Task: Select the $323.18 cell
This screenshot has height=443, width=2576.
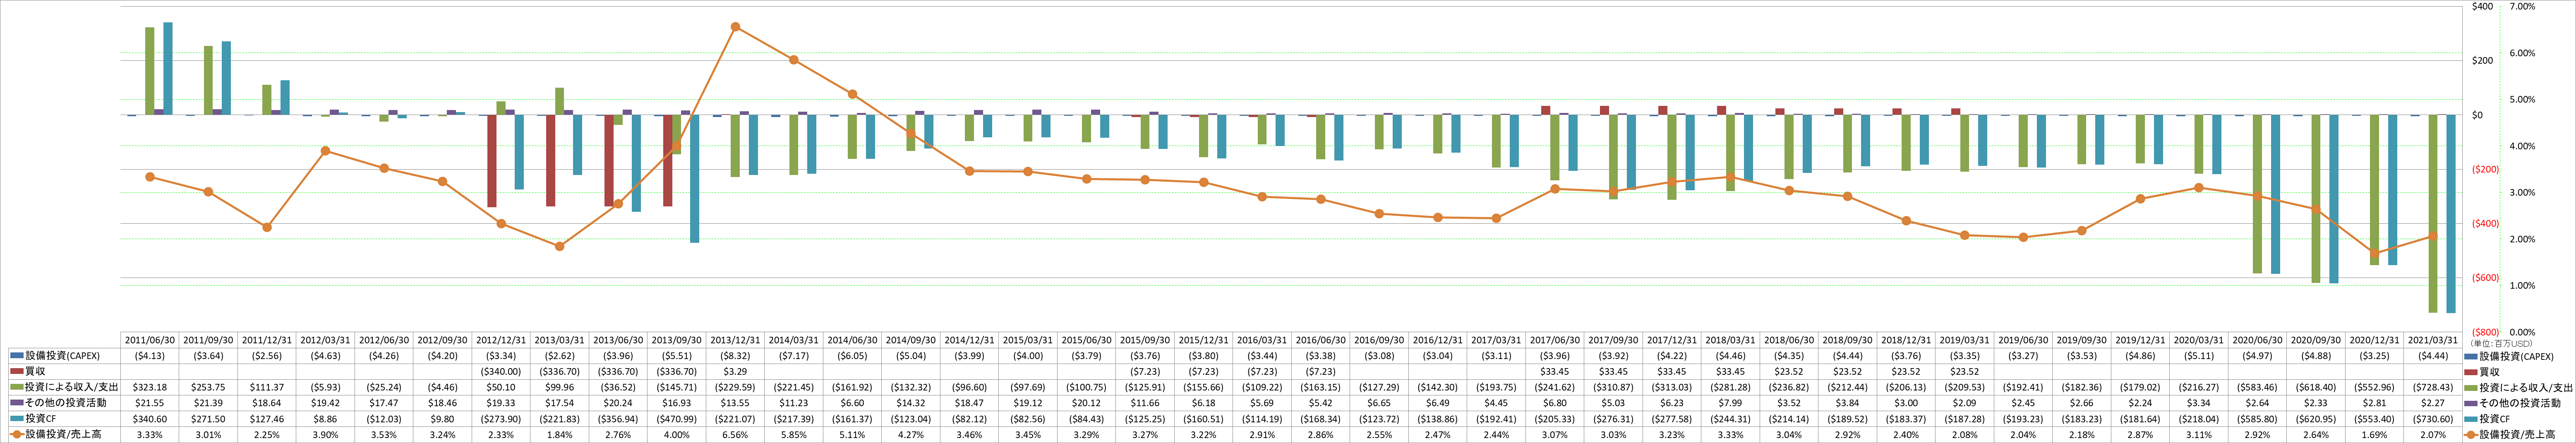Action: coord(150,387)
